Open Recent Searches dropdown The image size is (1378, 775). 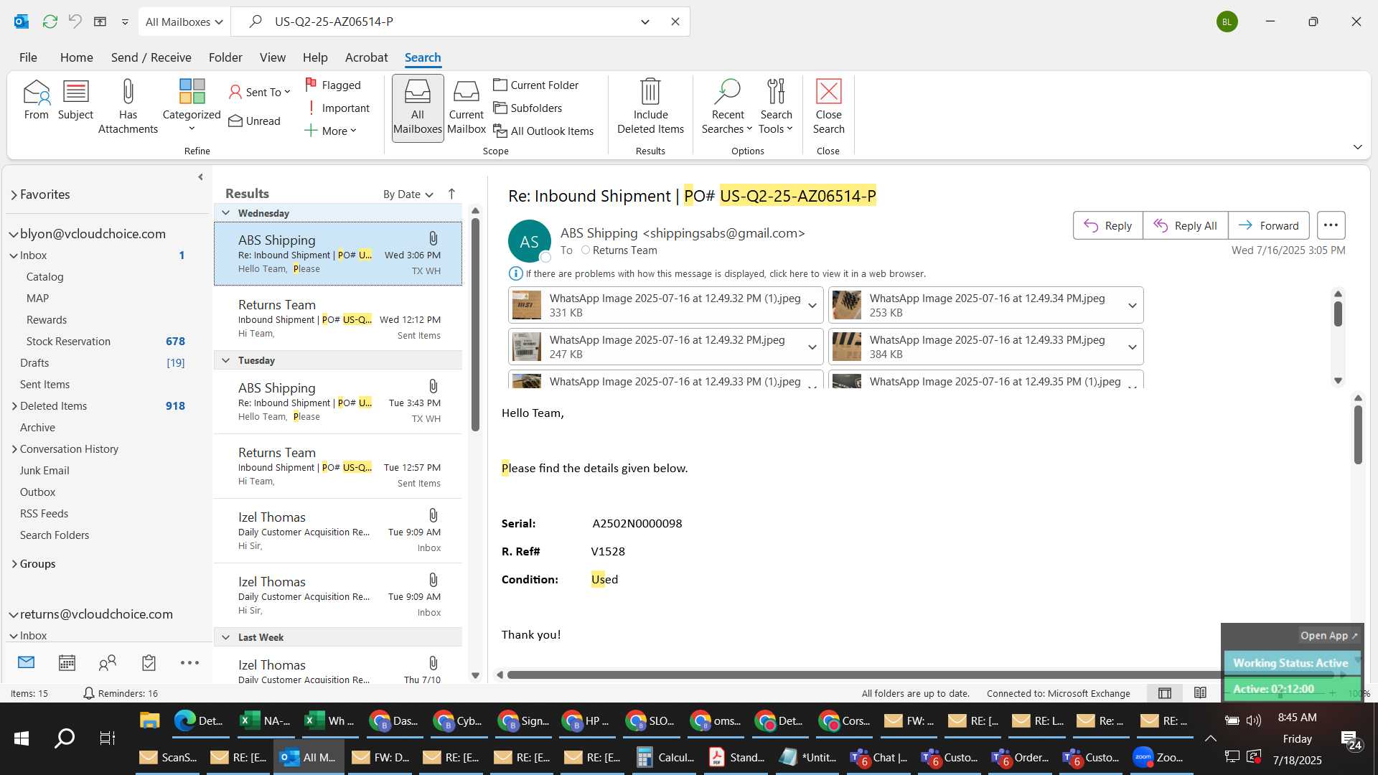[727, 108]
